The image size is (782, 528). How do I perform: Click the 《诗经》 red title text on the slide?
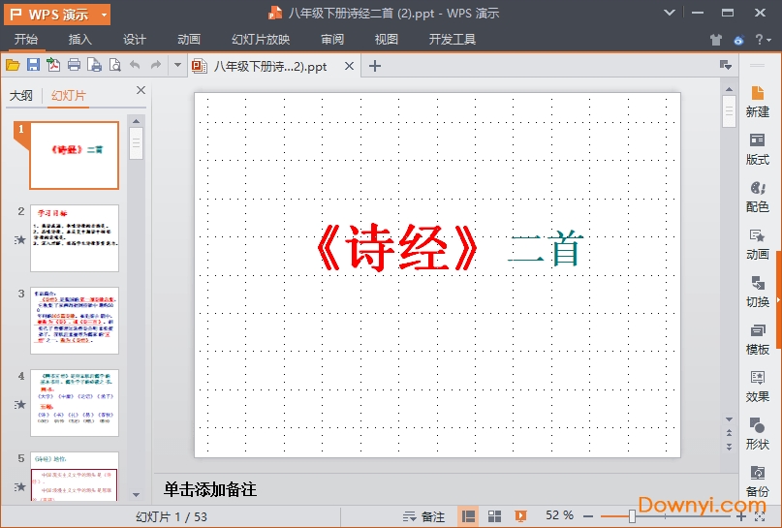(x=397, y=248)
